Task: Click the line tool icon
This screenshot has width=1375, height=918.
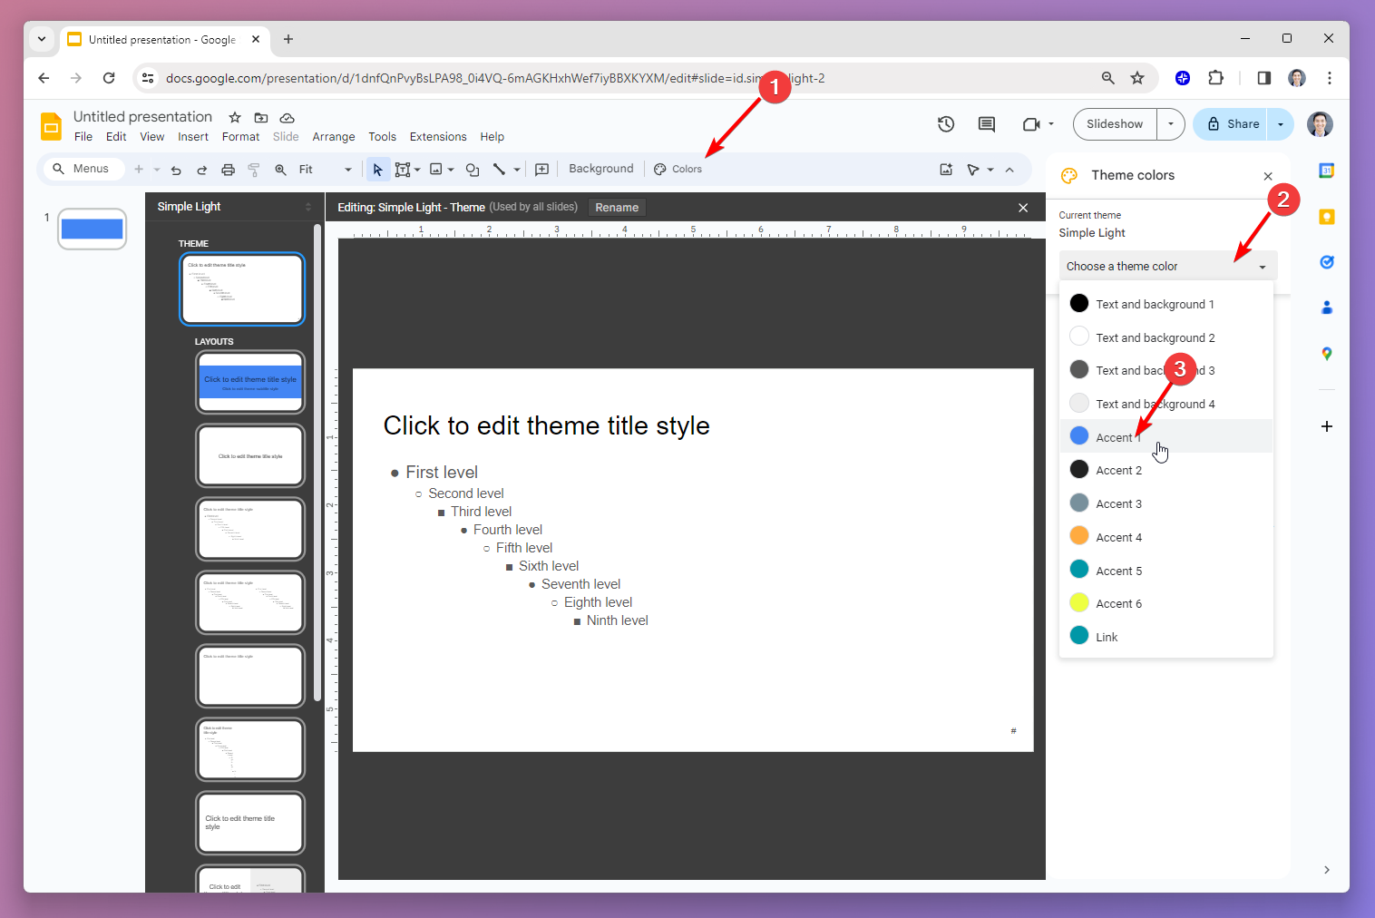Action: pyautogui.click(x=499, y=170)
